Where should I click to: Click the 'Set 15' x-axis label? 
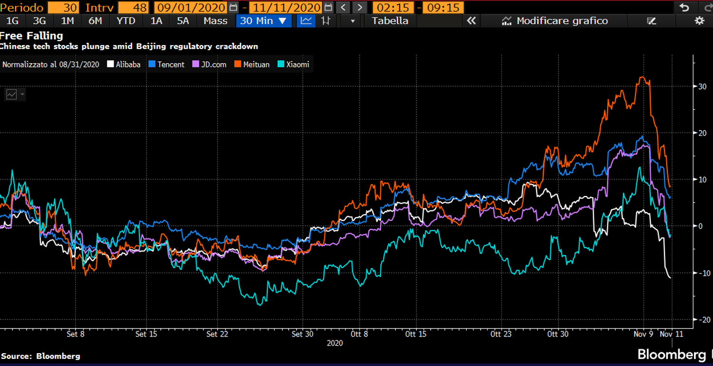coord(146,334)
